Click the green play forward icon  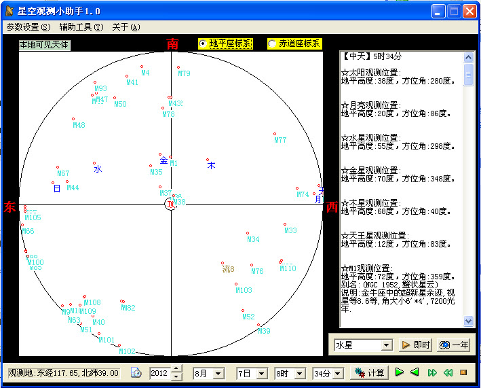coord(400,372)
